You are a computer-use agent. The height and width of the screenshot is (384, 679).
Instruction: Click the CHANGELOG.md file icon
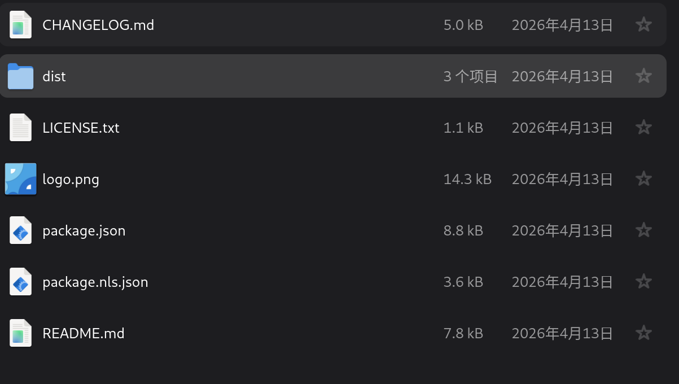click(21, 25)
